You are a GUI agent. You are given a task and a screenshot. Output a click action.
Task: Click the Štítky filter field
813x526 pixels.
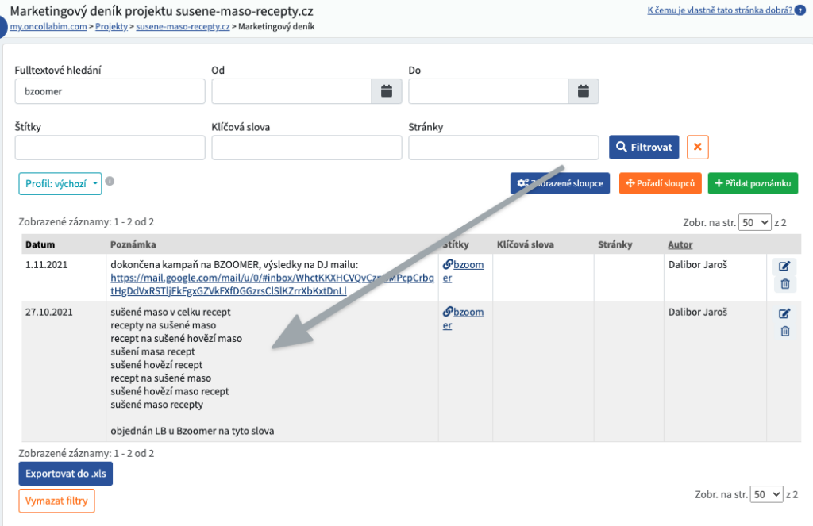point(110,148)
